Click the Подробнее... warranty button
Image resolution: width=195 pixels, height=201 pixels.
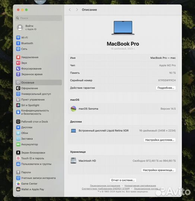[x=166, y=88]
